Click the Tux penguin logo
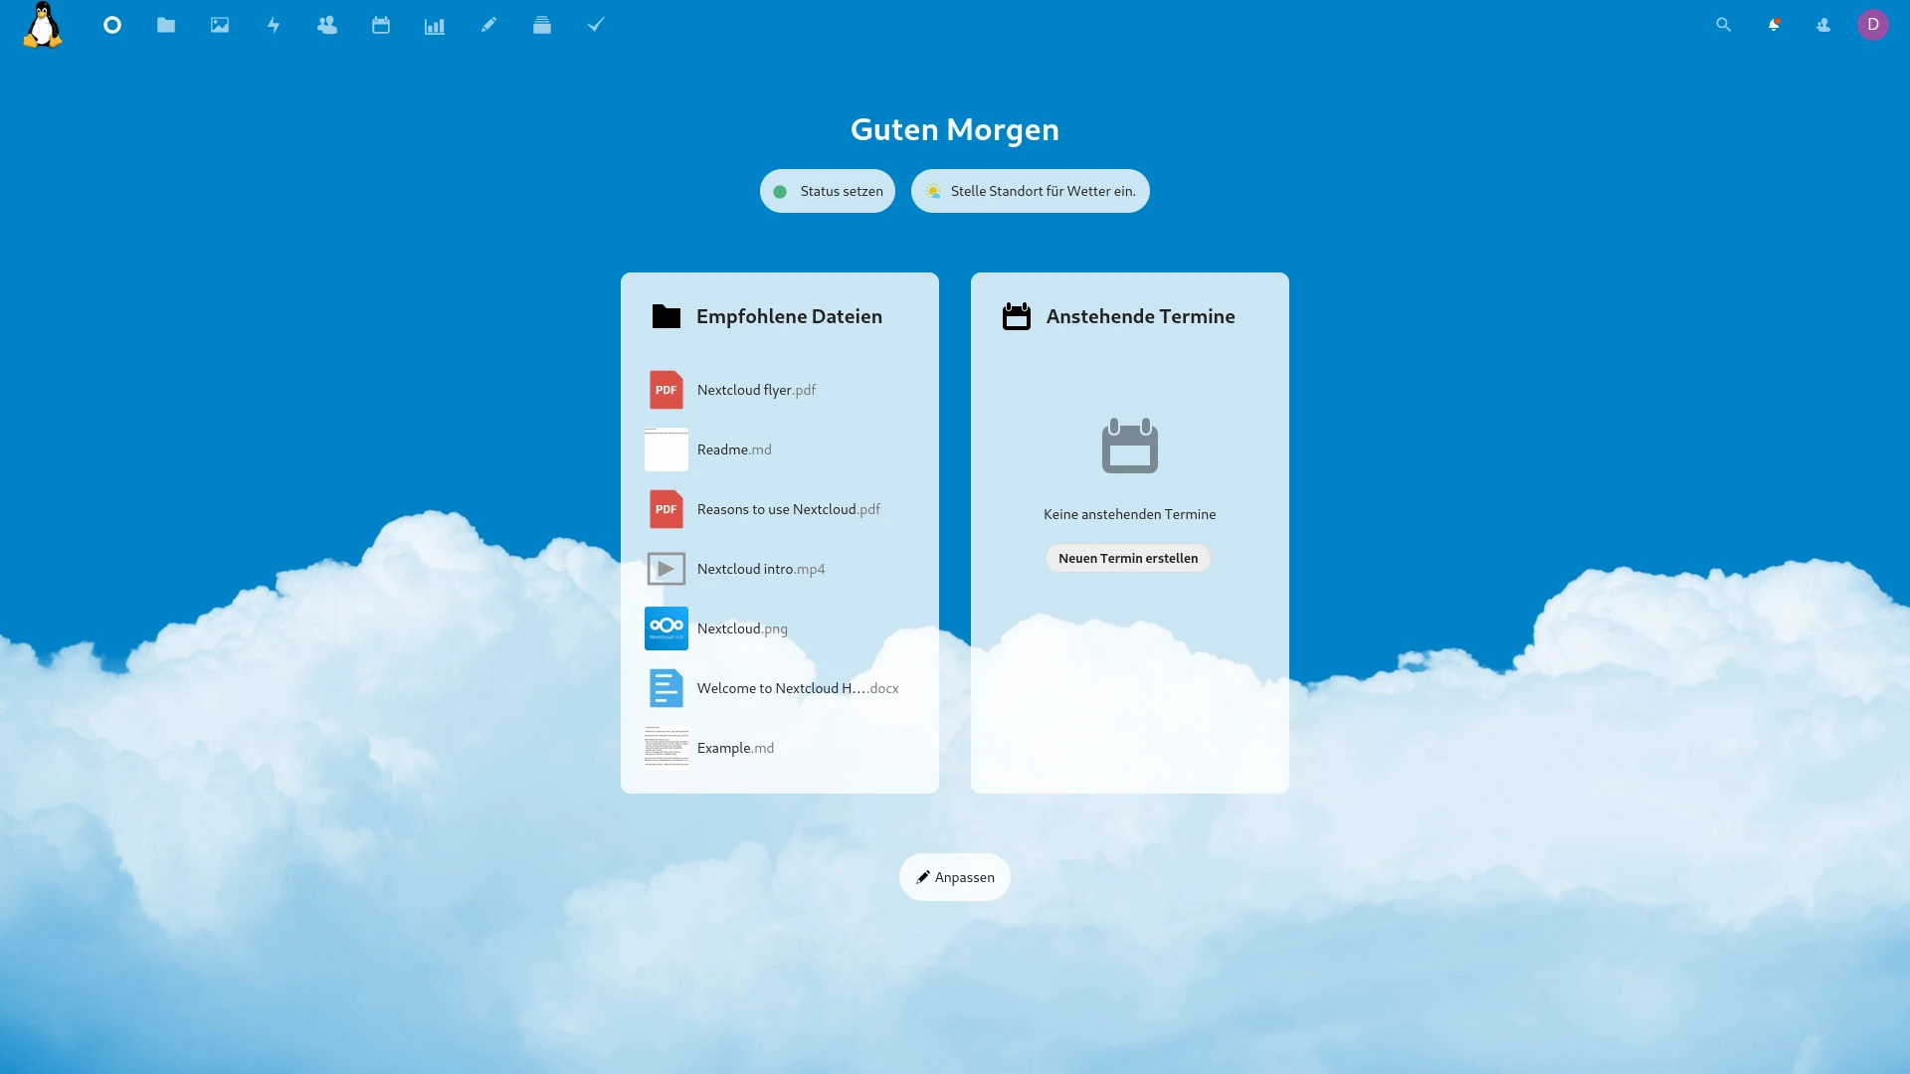 [42, 25]
